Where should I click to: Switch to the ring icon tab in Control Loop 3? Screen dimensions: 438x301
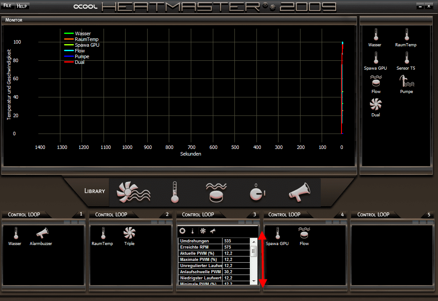tap(182, 231)
